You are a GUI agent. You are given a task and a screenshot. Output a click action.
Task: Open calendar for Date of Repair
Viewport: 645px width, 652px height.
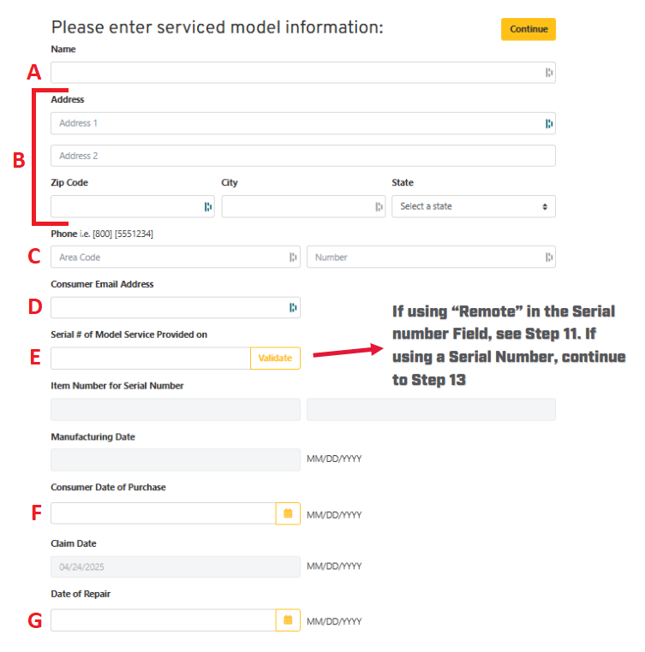(288, 620)
